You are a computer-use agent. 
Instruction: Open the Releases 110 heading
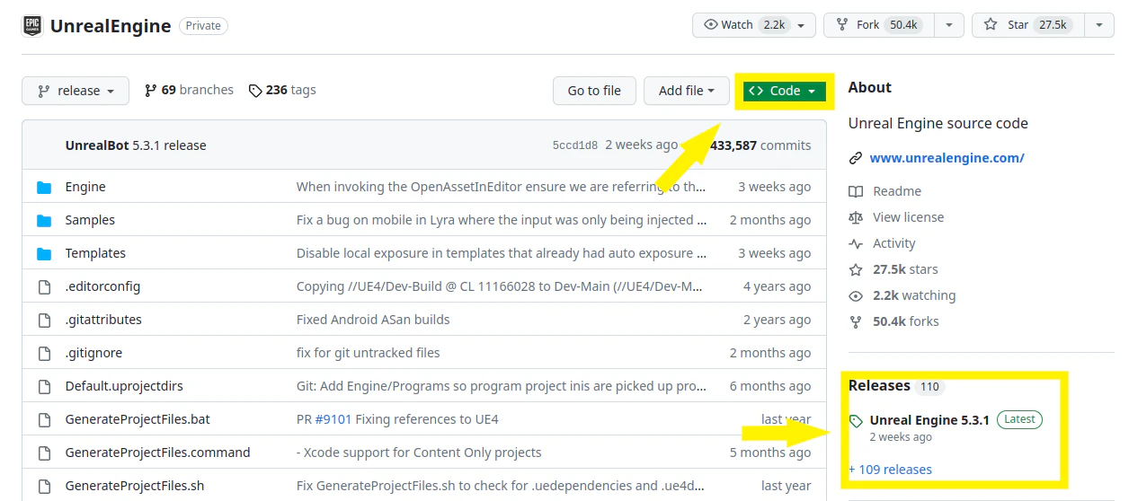coord(895,386)
